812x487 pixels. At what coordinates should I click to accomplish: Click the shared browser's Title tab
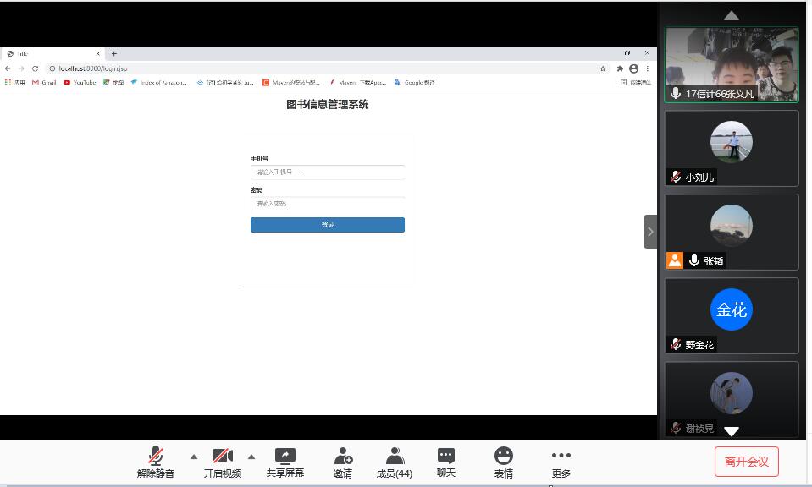51,53
